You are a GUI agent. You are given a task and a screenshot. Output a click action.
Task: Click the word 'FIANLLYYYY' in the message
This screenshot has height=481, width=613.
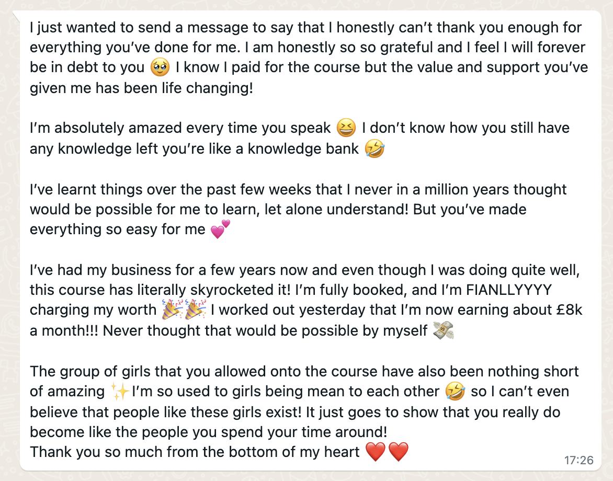click(x=509, y=290)
